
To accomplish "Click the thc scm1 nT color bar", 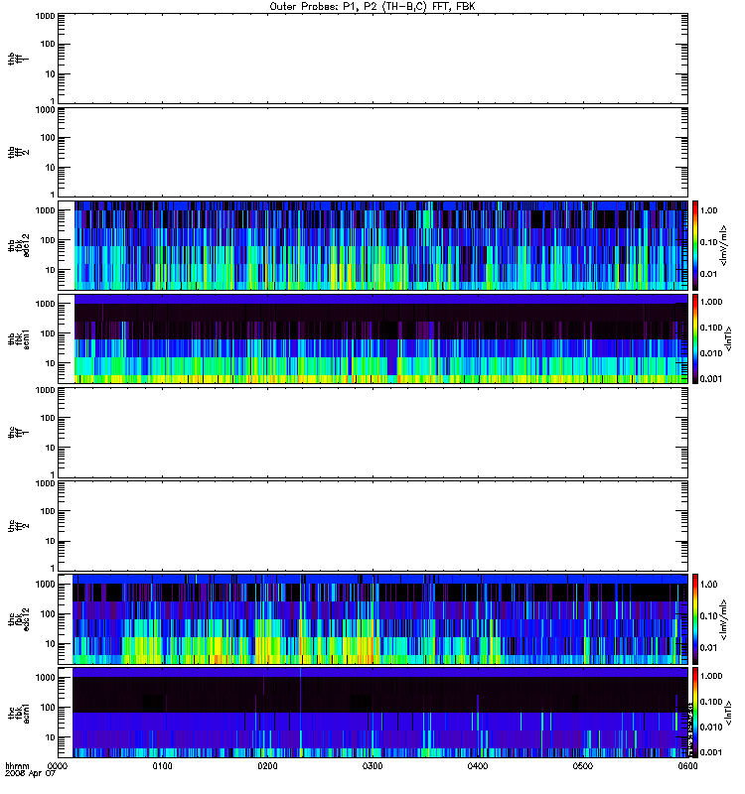I will coord(695,713).
